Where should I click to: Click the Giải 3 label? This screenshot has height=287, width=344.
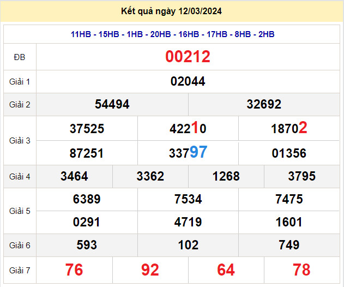pos(20,141)
